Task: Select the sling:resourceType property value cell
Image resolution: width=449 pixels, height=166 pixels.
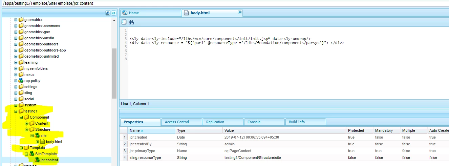Action: point(284,158)
